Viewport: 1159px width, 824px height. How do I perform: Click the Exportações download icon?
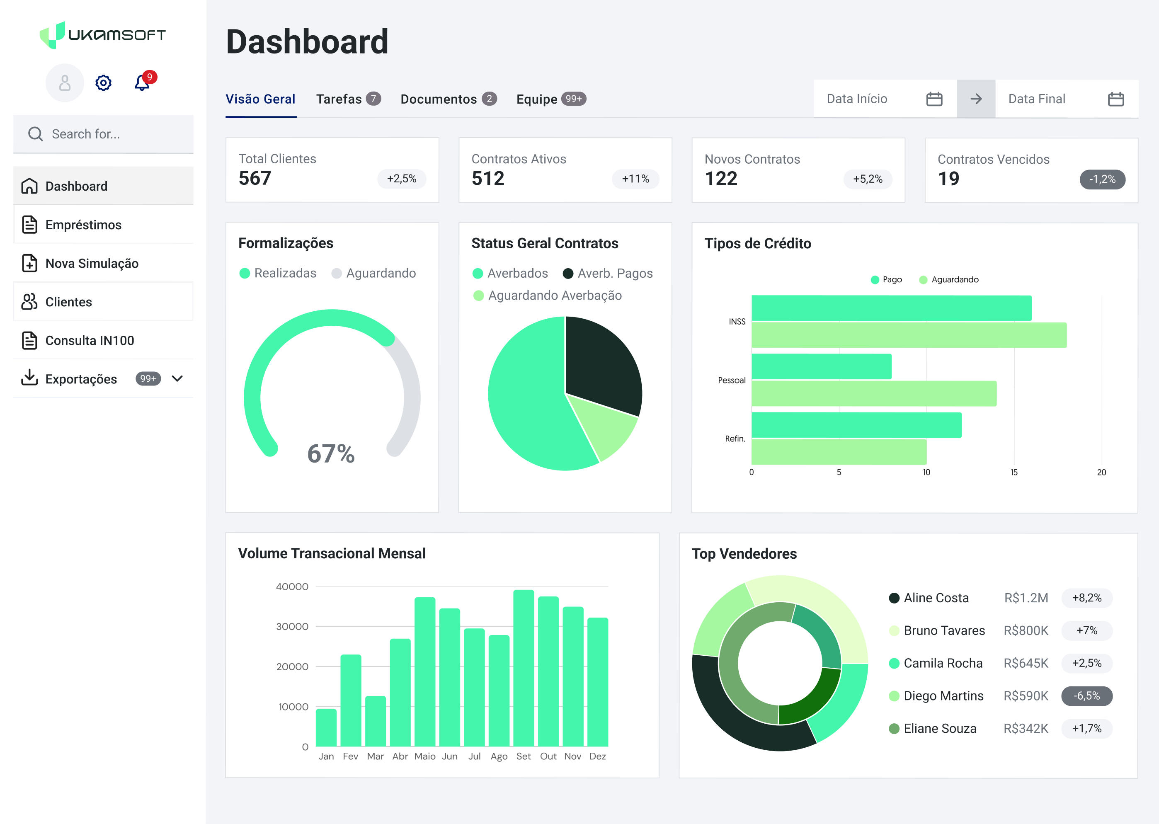click(x=29, y=378)
